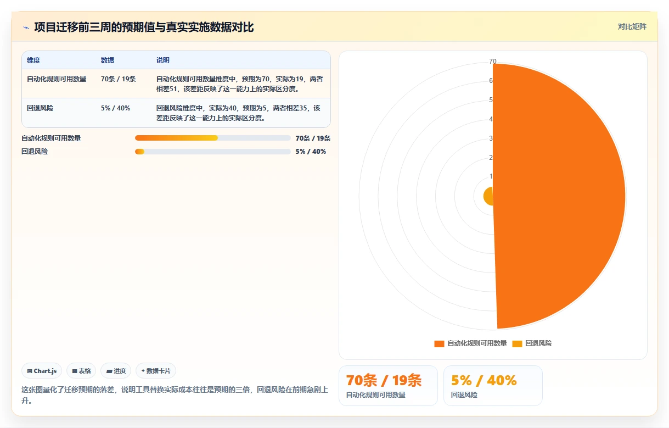
Task: Click the 自动化规则可用数量 table row name
Action: pyautogui.click(x=57, y=79)
